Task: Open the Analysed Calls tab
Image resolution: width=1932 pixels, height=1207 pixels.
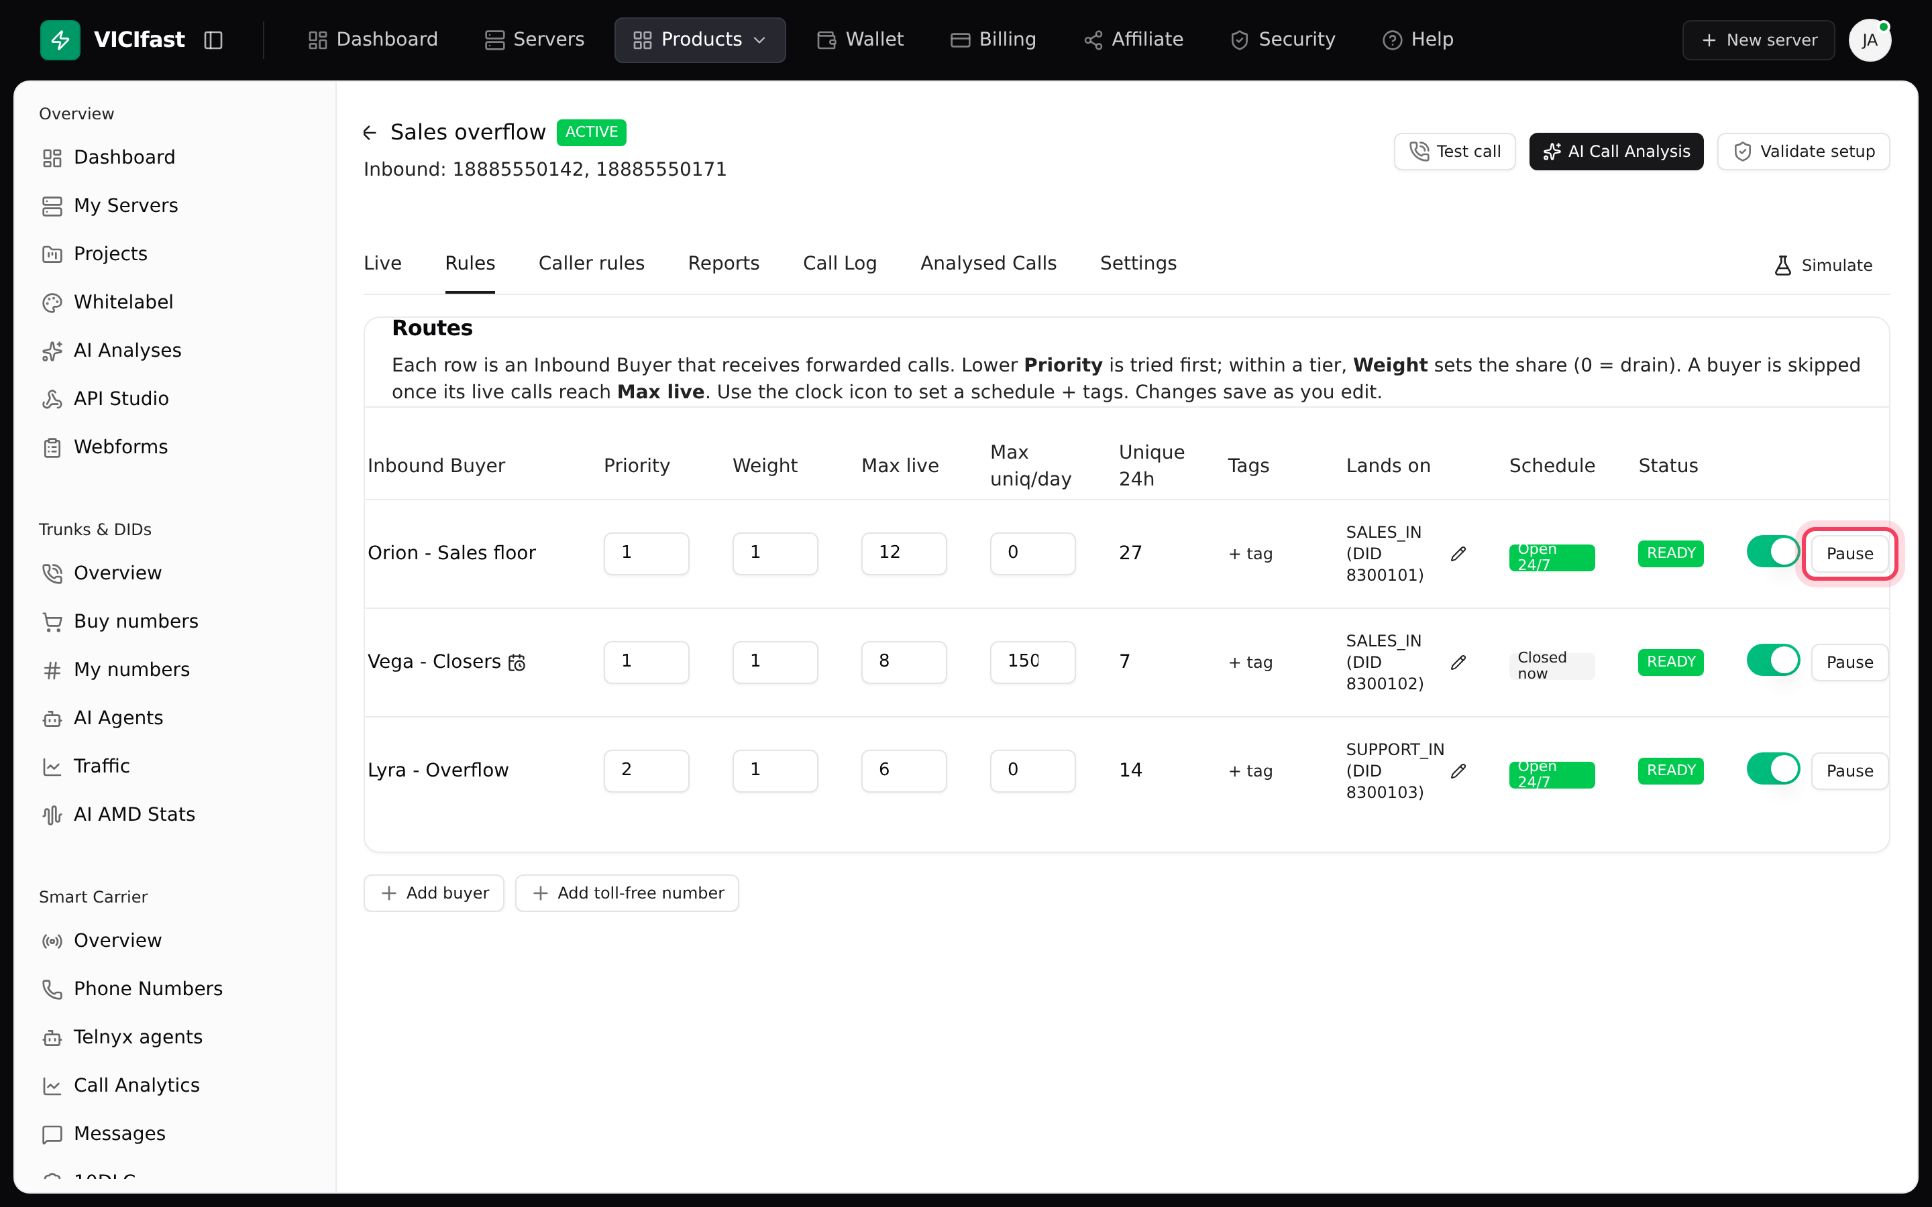Action: click(988, 264)
